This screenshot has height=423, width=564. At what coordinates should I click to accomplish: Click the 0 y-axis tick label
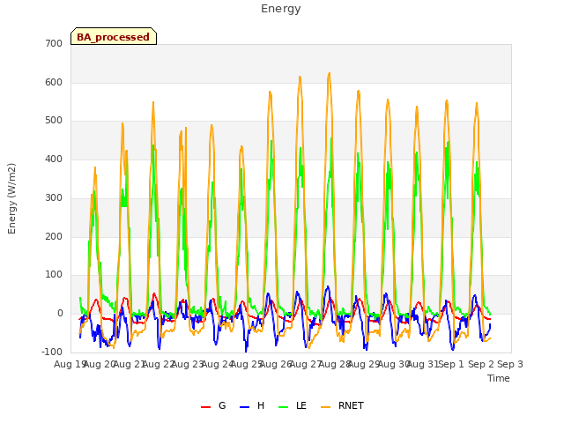coord(60,314)
